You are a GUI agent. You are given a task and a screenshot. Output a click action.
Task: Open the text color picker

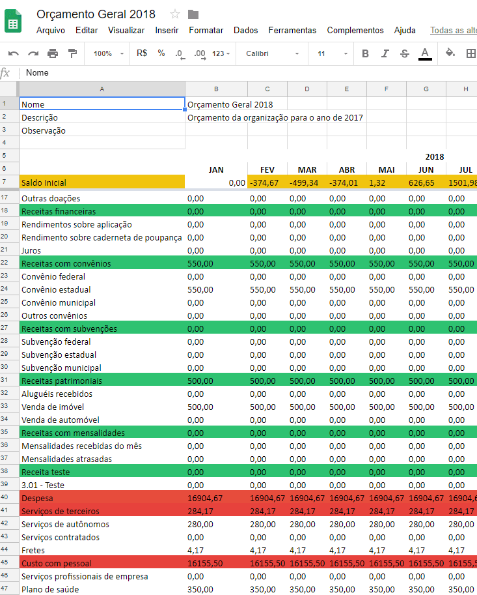coord(425,53)
